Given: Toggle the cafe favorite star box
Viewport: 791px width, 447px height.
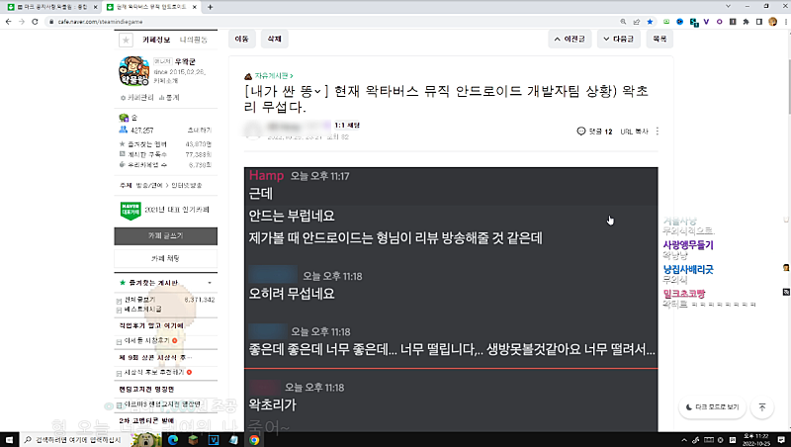Looking at the screenshot, I should [x=126, y=40].
